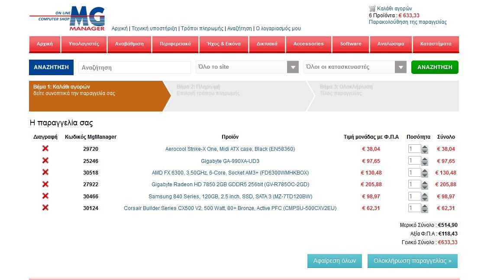Open the Δικτυακά menu

[x=267, y=44]
